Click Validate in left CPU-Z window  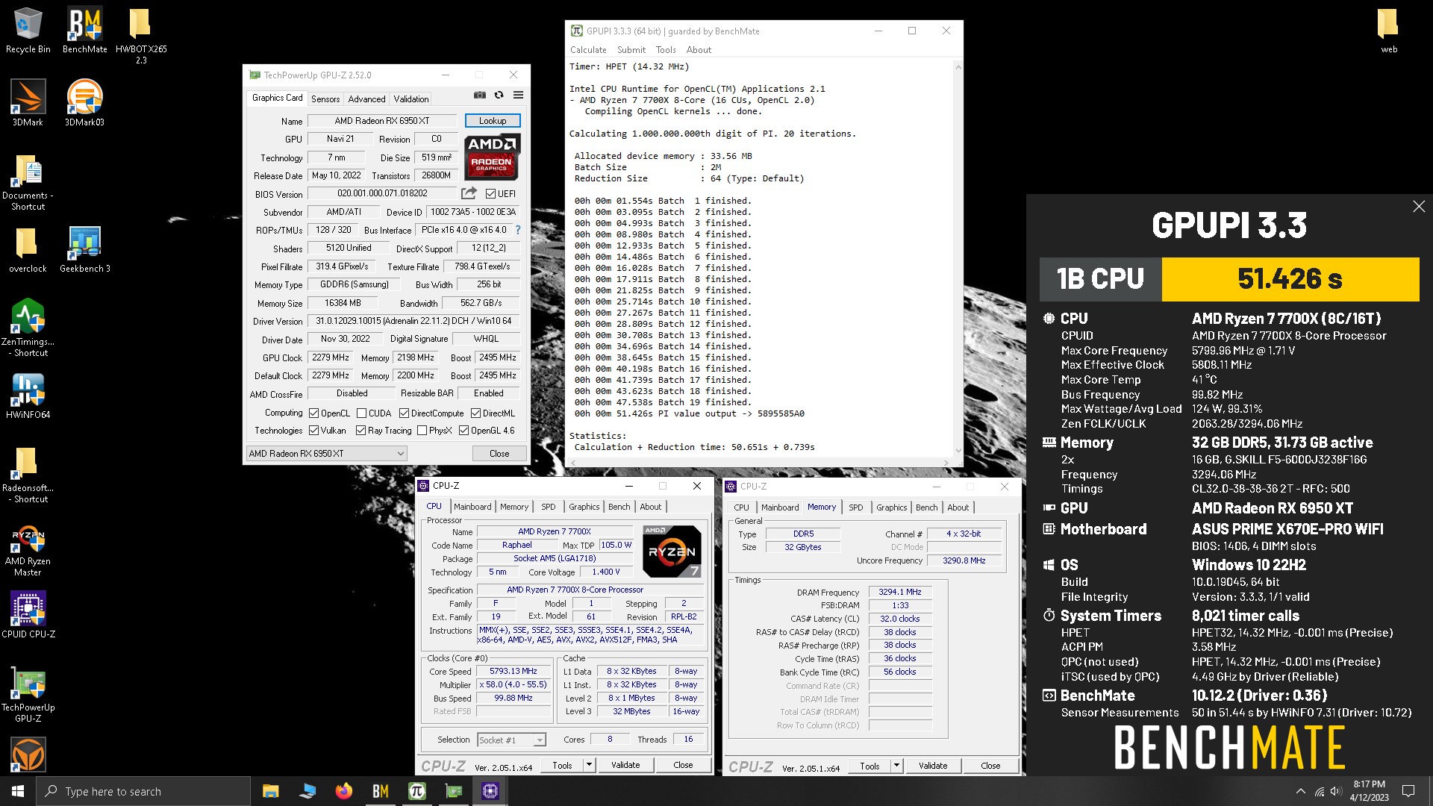click(625, 765)
